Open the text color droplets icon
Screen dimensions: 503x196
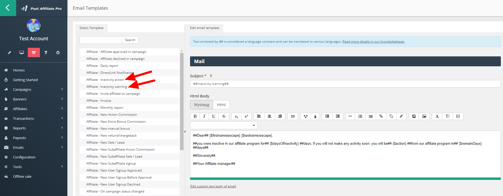click(305, 116)
